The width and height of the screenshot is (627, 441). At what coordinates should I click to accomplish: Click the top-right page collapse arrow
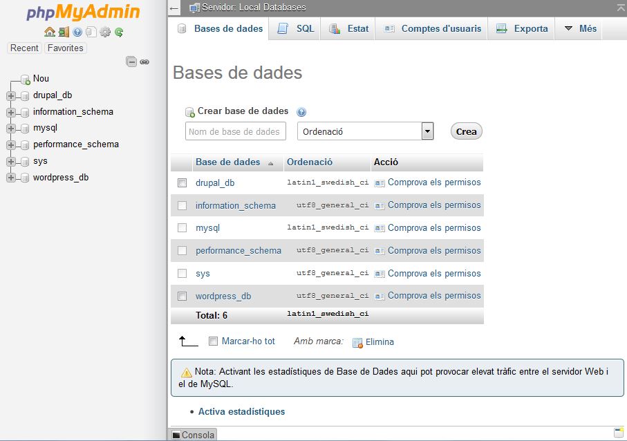tap(621, 8)
